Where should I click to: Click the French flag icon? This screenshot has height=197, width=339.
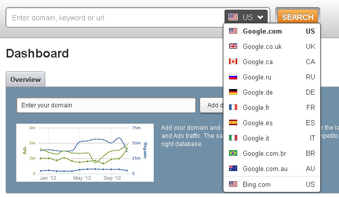coord(233,107)
